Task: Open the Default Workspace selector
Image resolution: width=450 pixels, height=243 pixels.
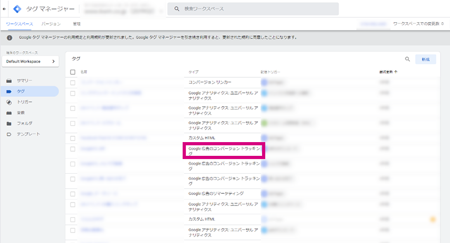Action: [30, 61]
